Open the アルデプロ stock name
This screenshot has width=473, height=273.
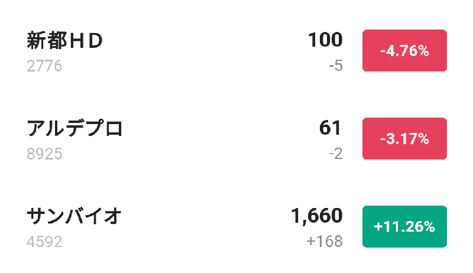pyautogui.click(x=74, y=129)
